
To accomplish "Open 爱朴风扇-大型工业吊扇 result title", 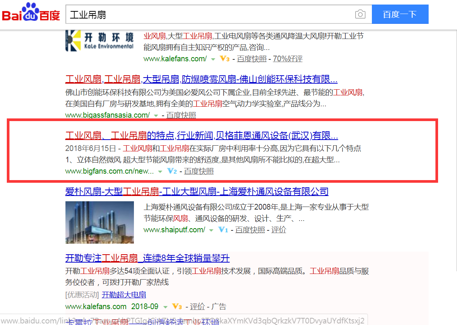I will (x=197, y=191).
